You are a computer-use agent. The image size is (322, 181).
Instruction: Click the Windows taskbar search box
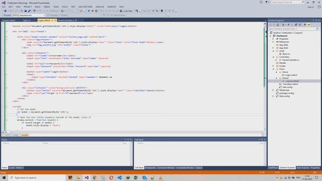(37, 177)
